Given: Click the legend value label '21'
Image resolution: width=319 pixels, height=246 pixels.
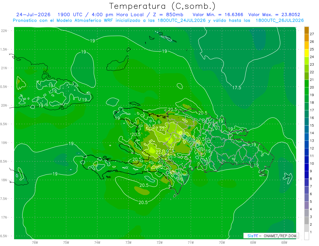Looking at the screenshot, I should point(312,80).
